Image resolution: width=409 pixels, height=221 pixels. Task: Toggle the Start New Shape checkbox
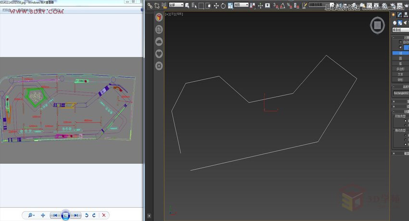[400, 47]
